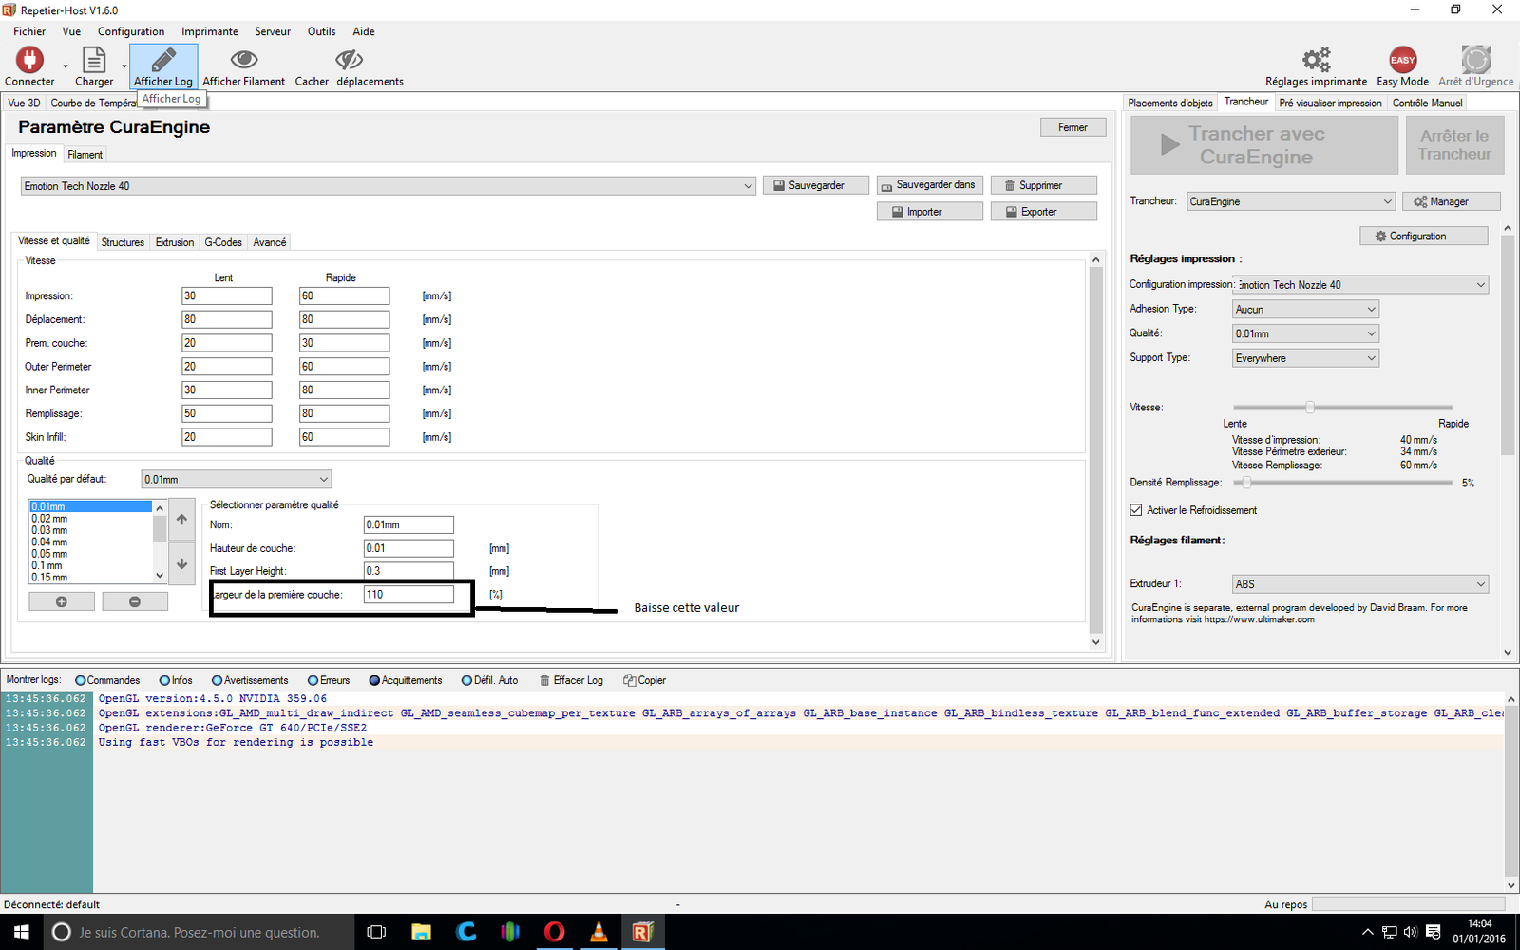
Task: Move quality entry up with arrow
Action: coord(181,520)
